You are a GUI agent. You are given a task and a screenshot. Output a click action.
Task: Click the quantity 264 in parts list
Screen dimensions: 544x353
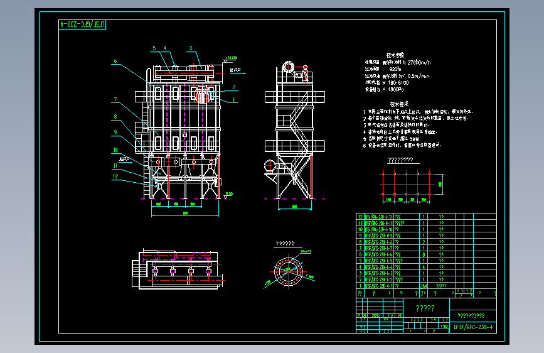[x=424, y=286]
